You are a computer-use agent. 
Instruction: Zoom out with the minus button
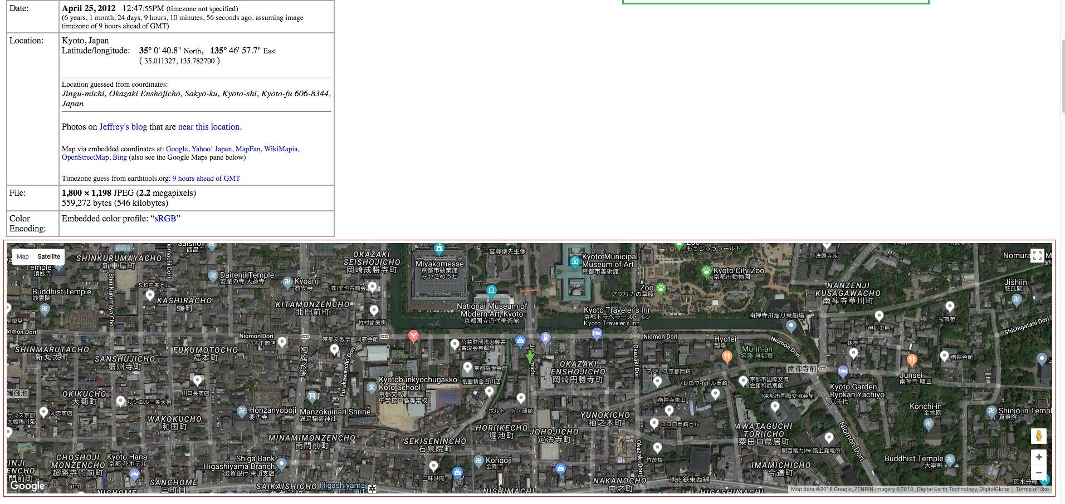pos(1038,473)
